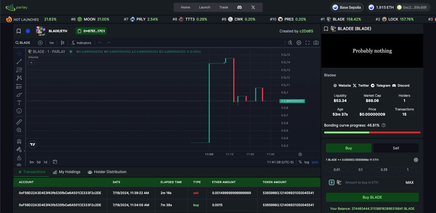Switch chart to fullscreen mode
The height and width of the screenshot is (213, 436).
(x=307, y=43)
